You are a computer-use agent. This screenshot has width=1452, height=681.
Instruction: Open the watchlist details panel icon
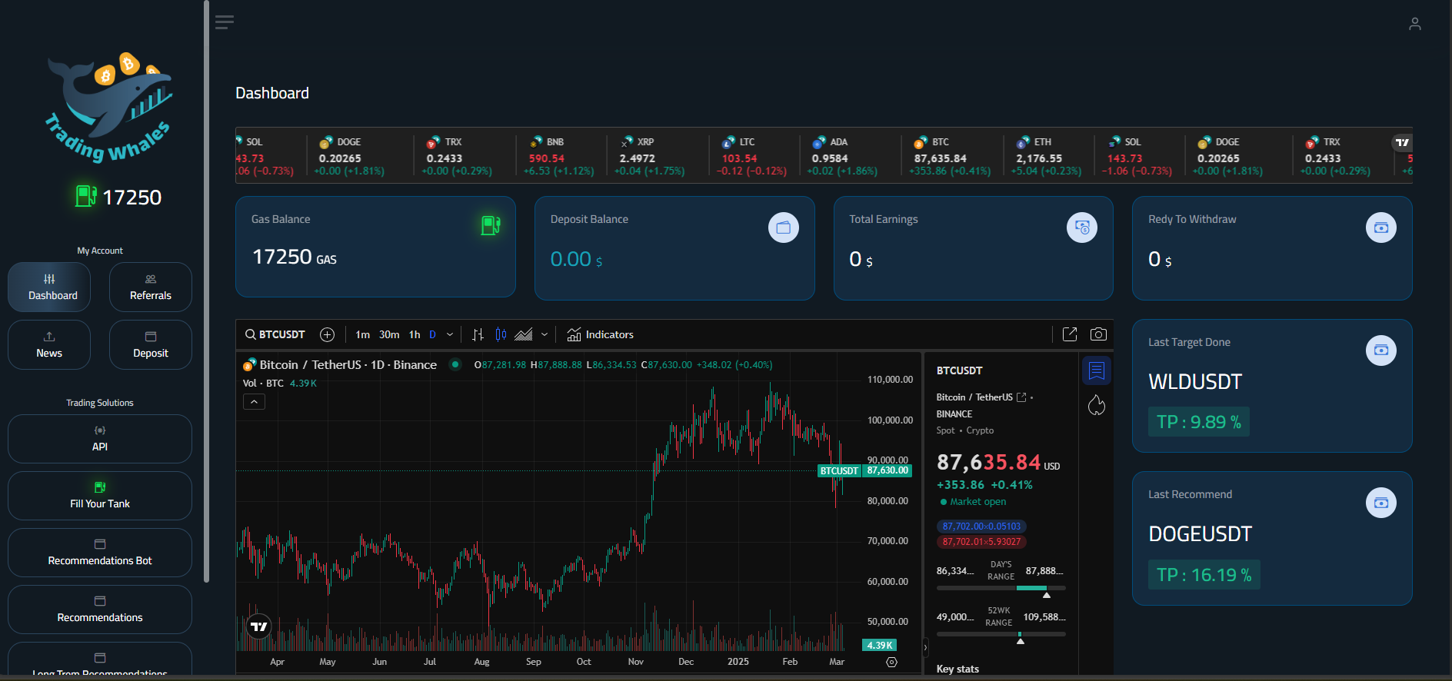click(1097, 370)
